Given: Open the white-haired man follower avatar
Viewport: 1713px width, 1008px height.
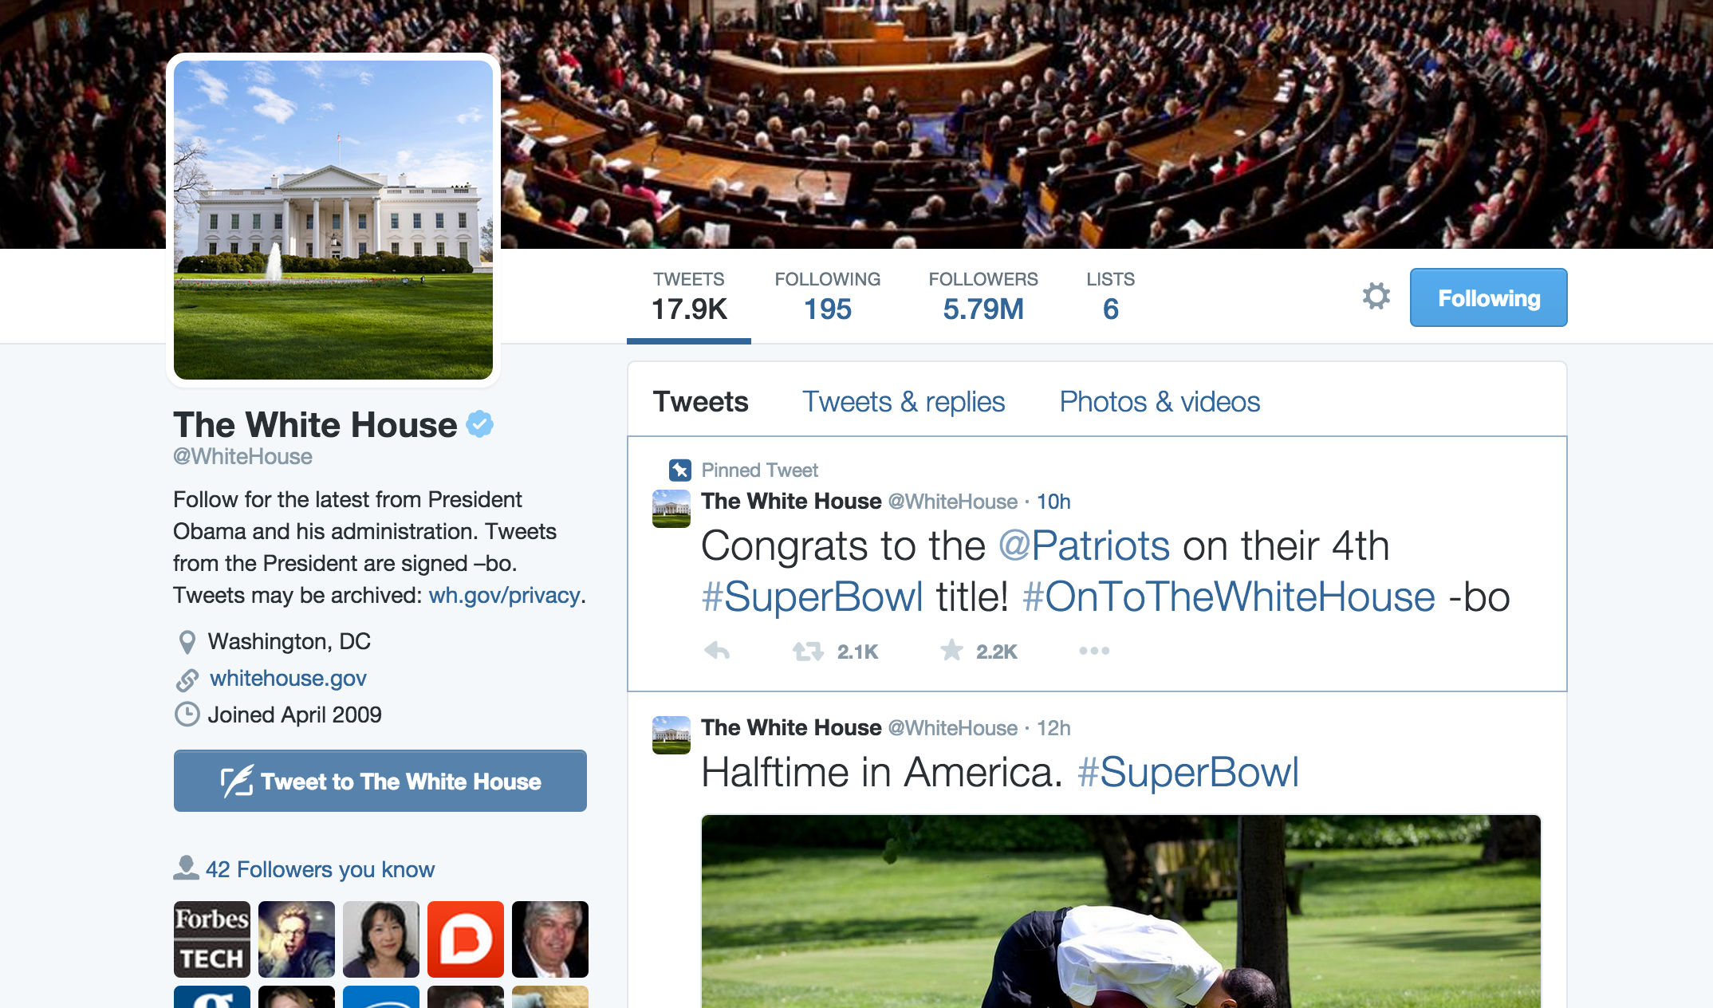Looking at the screenshot, I should click(550, 939).
